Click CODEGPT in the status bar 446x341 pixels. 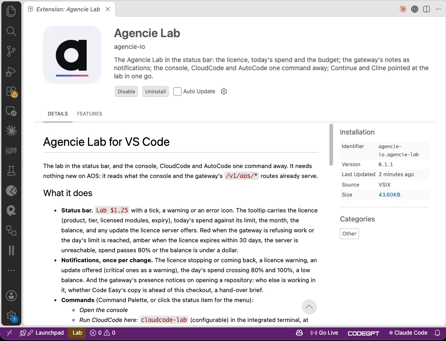point(363,333)
